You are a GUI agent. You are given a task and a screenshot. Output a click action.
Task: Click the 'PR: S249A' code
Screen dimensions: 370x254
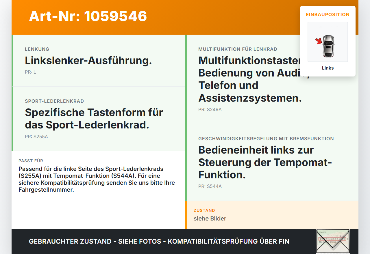(x=210, y=109)
